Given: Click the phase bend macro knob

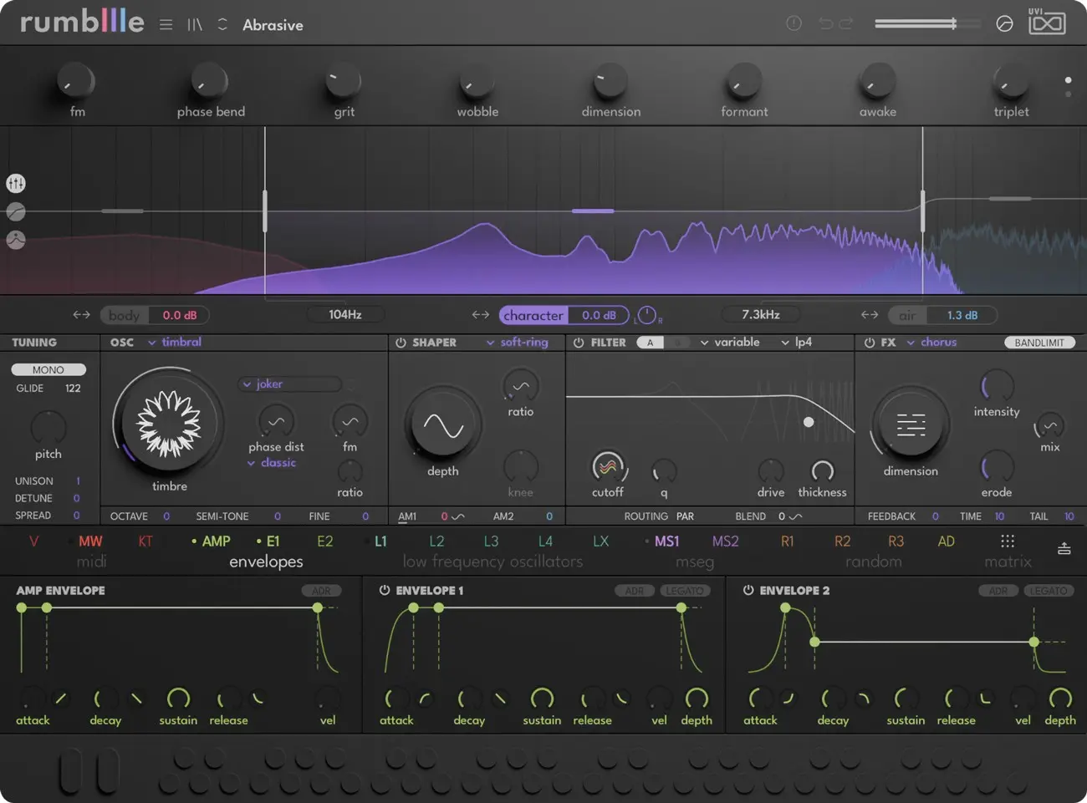Looking at the screenshot, I should [x=209, y=81].
